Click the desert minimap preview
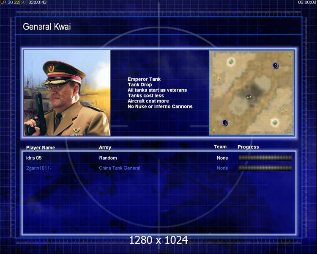 click(251, 93)
